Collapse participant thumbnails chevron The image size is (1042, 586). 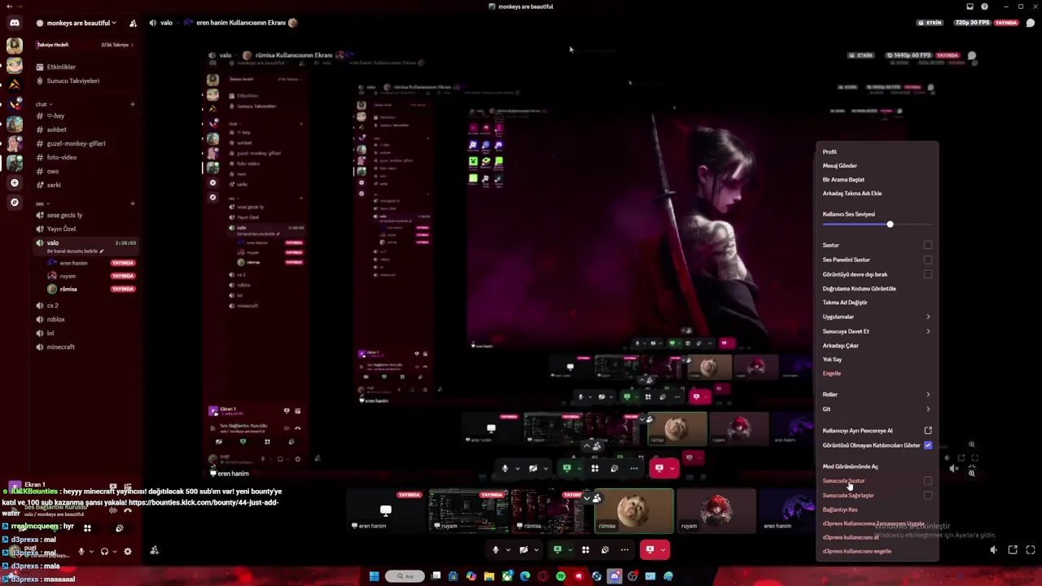(586, 497)
